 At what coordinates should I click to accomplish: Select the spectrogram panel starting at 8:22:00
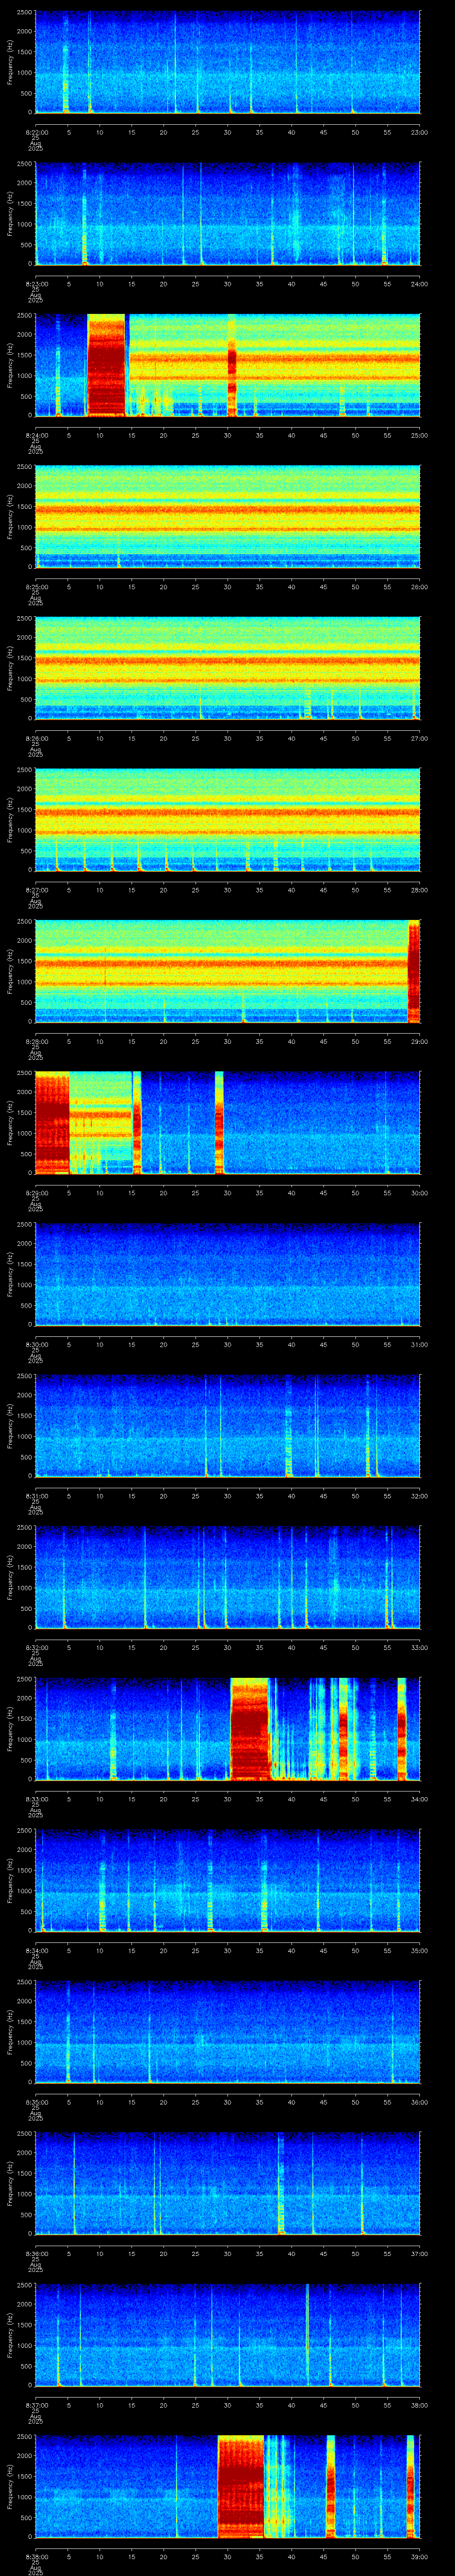click(227, 62)
